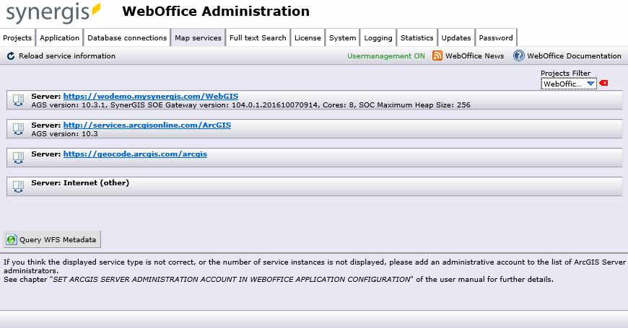Viewport: 628px width, 328px height.
Task: Open the Updates tab
Action: (x=456, y=37)
